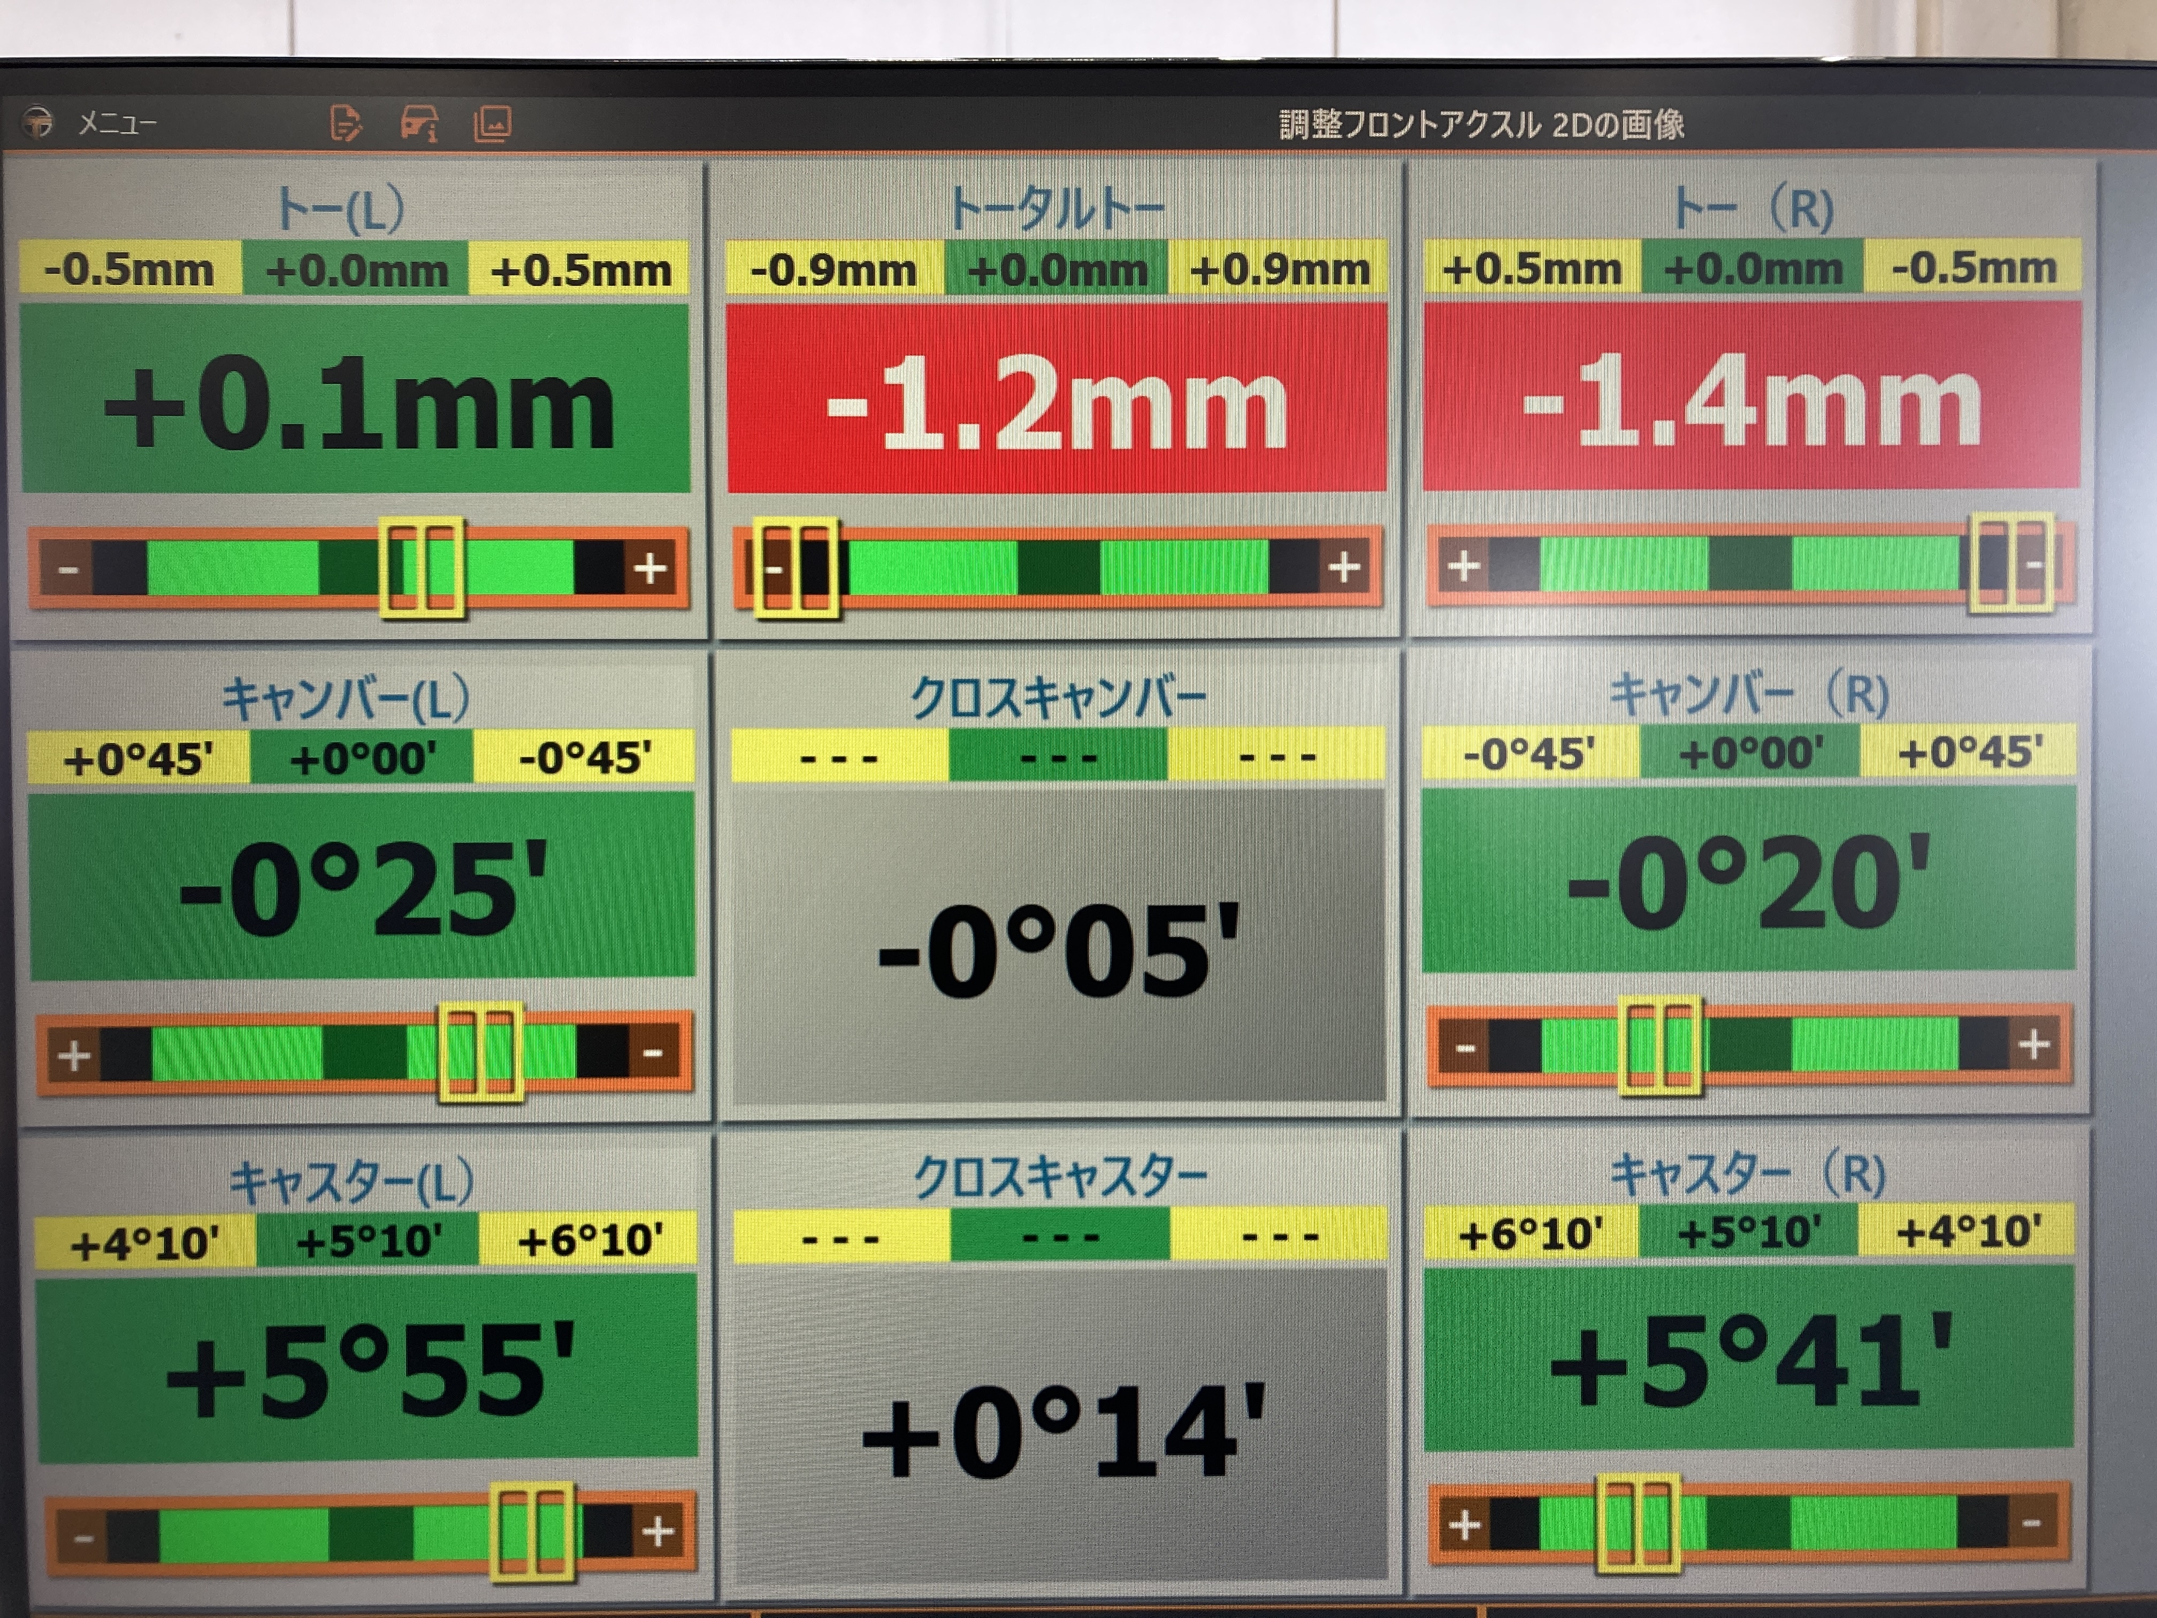Click the yellow marker on トー(R) slider
This screenshot has height=1618, width=2157.
(2011, 564)
